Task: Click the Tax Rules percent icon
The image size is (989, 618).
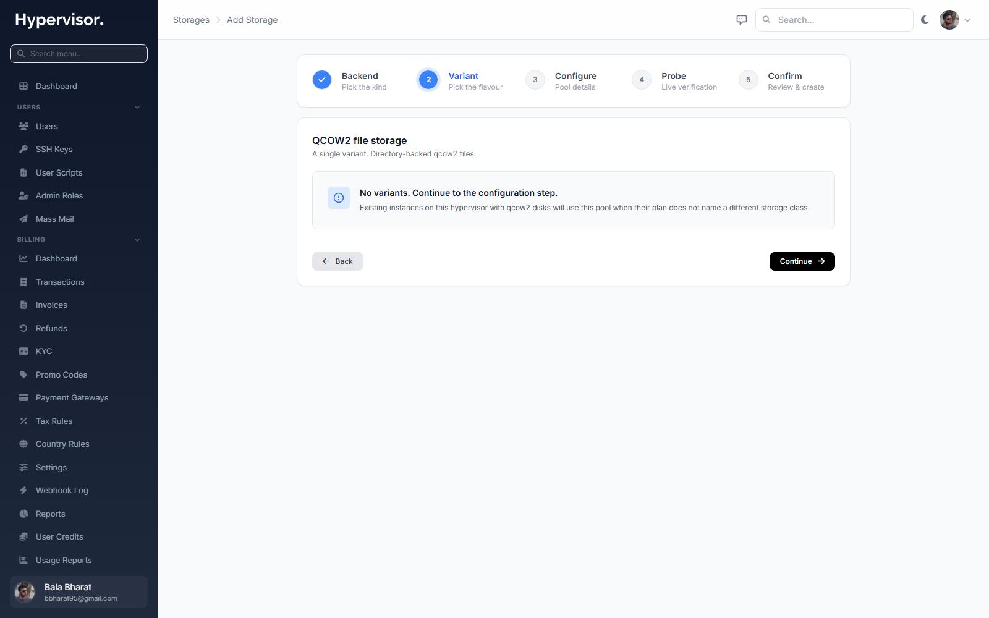Action: pyautogui.click(x=23, y=421)
